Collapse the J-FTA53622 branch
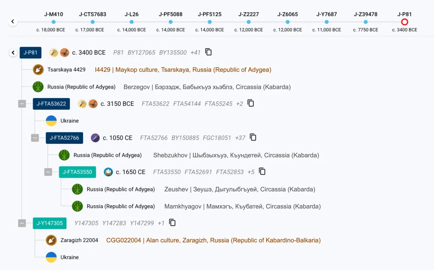 pos(22,104)
